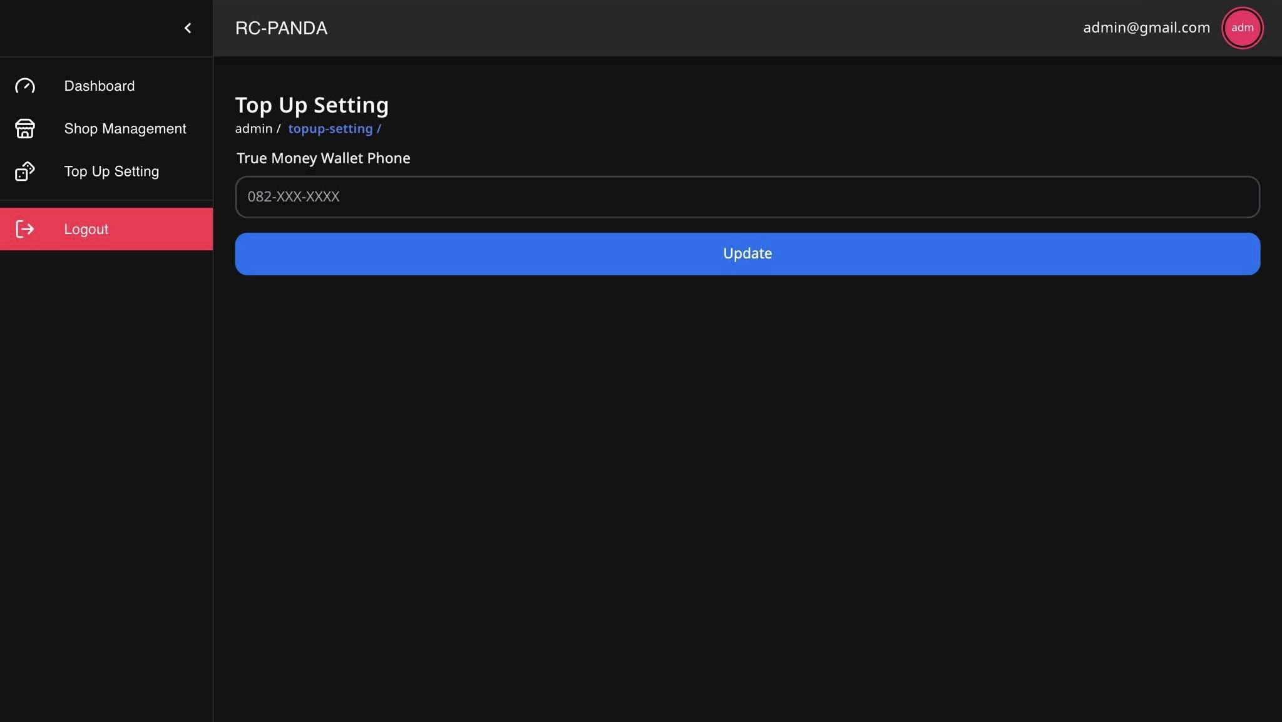Open the Dashboard menu item
Screen dimensions: 1282x722
pyautogui.click(x=99, y=86)
